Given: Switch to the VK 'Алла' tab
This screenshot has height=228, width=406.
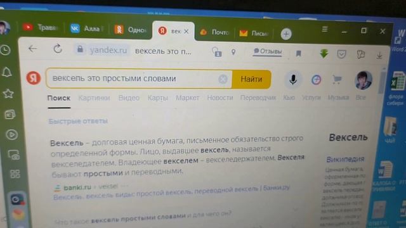Looking at the screenshot, I should 87,28.
